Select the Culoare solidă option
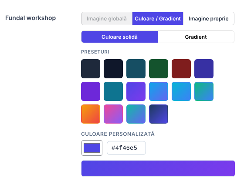The width and height of the screenshot is (244, 188). click(119, 37)
